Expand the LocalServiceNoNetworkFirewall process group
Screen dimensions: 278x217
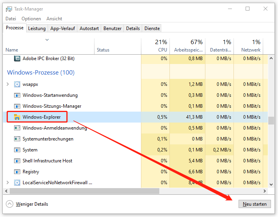click(8, 183)
